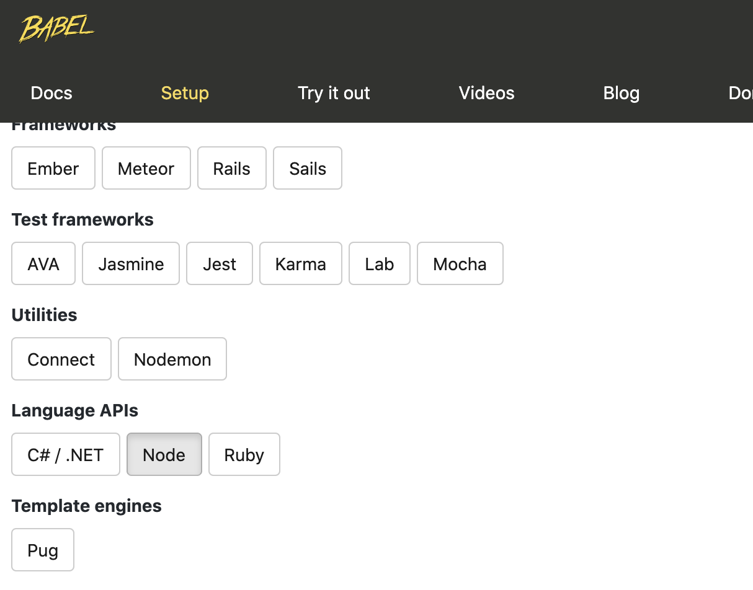Click the Language APIs heading
753x590 pixels.
coord(75,410)
